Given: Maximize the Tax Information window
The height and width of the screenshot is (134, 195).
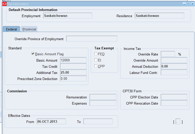Looking at the screenshot, I should tap(188, 4).
